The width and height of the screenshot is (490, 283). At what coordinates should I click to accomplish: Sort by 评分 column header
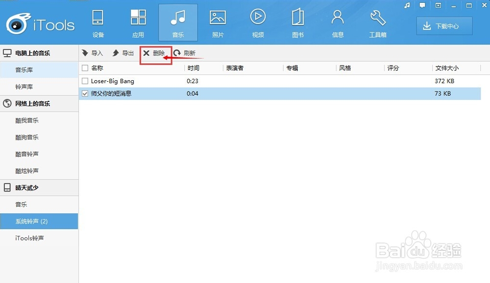(393, 68)
